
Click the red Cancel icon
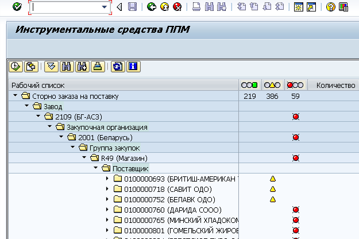click(x=177, y=7)
